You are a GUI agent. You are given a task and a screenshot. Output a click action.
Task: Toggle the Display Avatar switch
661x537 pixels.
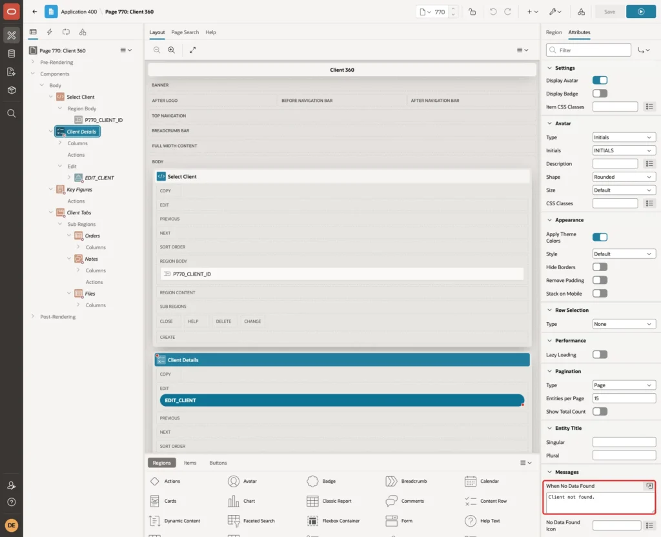tap(600, 81)
